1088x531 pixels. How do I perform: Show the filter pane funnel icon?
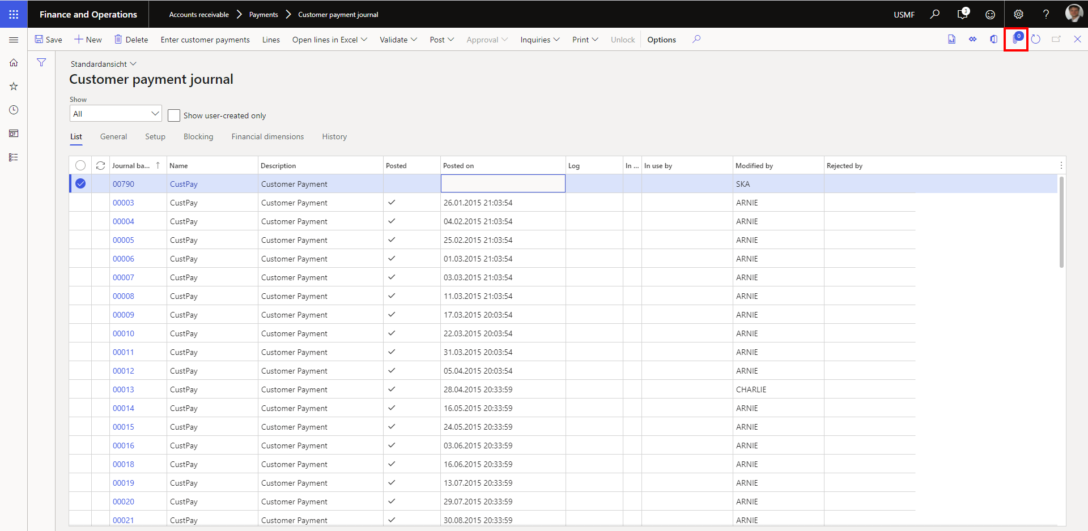point(41,62)
